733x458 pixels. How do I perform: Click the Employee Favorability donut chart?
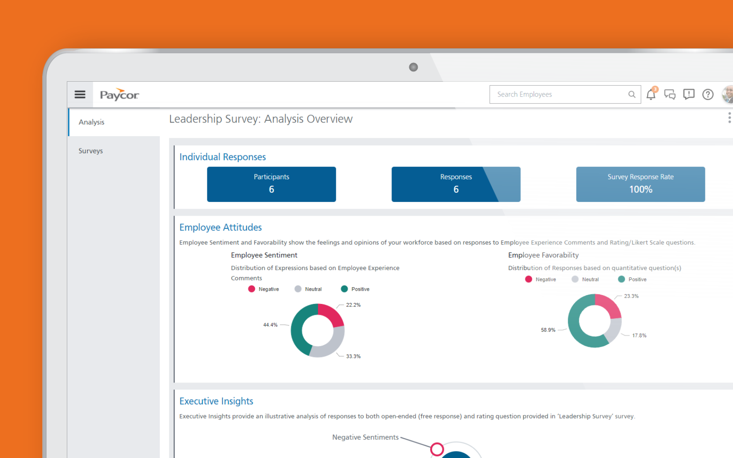[595, 321]
